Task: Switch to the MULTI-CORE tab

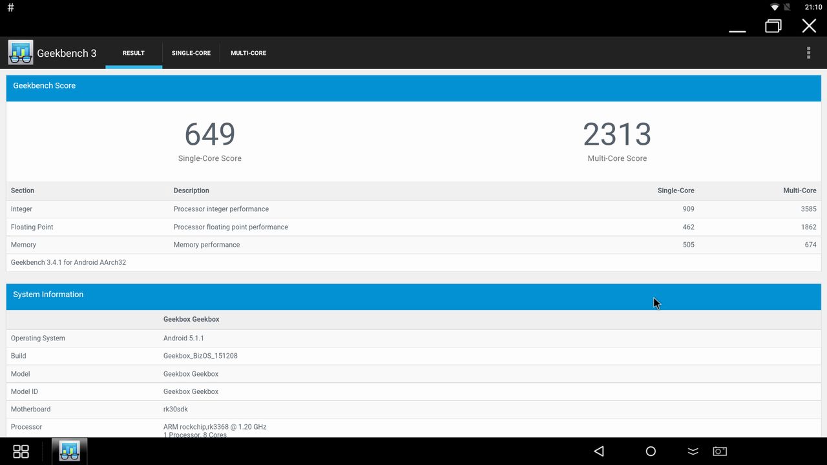Action: (248, 53)
